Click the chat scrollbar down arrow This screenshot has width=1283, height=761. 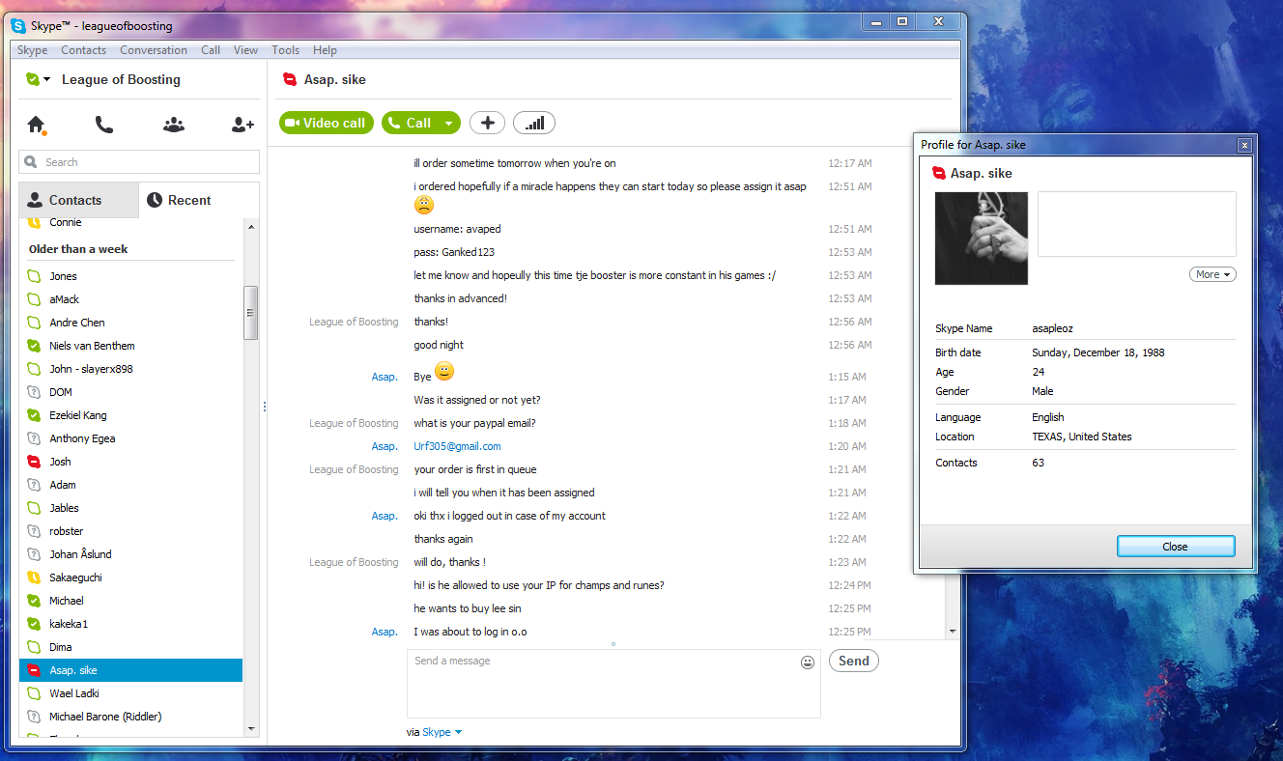tap(953, 632)
